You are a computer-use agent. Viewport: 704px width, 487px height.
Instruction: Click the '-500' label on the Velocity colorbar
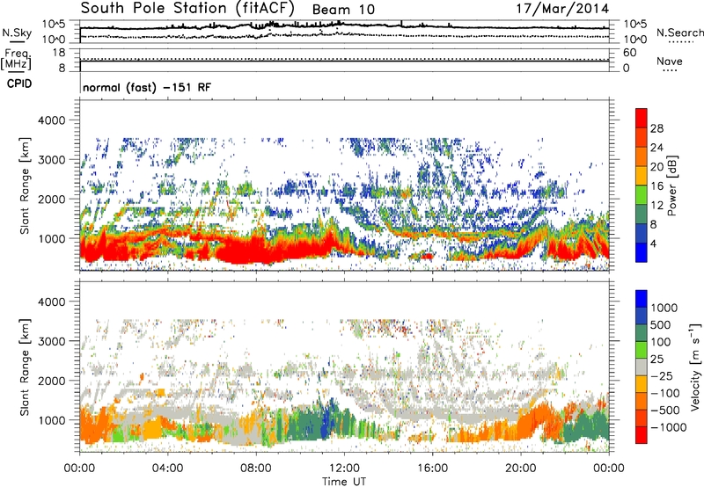click(665, 411)
